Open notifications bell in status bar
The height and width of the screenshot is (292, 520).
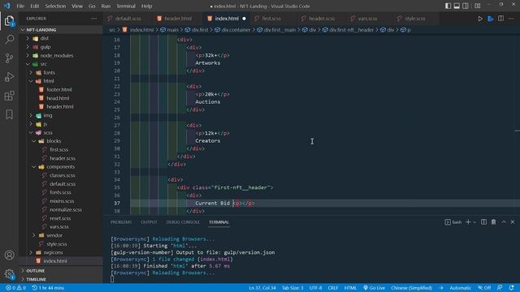pos(511,288)
